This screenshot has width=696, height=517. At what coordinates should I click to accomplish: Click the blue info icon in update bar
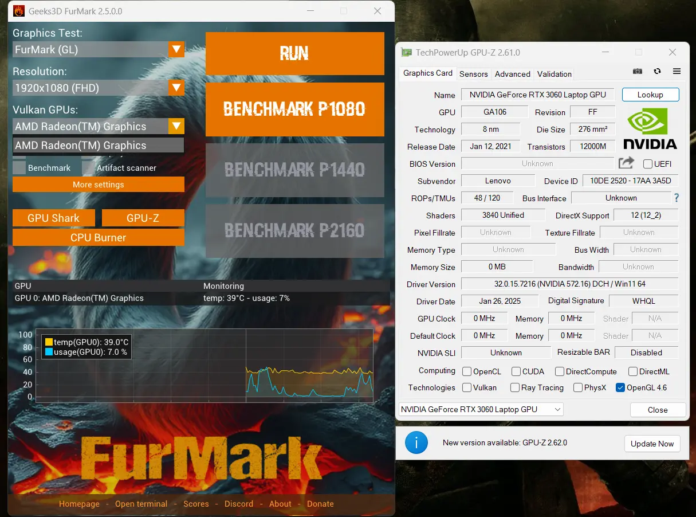[x=416, y=442]
